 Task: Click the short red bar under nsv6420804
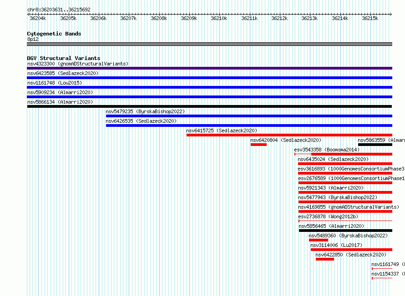tap(258, 145)
